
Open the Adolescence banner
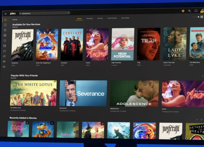coord(134,93)
